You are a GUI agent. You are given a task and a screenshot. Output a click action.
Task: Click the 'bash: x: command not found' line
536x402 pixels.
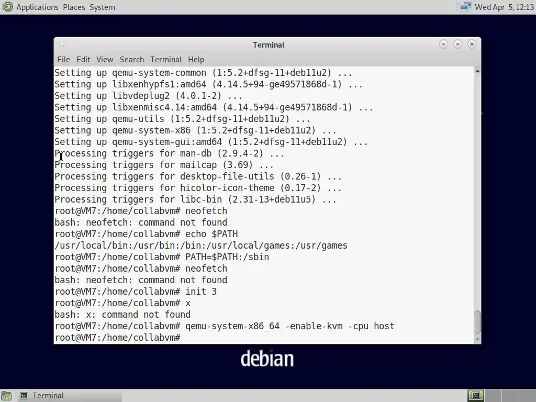pyautogui.click(x=122, y=315)
